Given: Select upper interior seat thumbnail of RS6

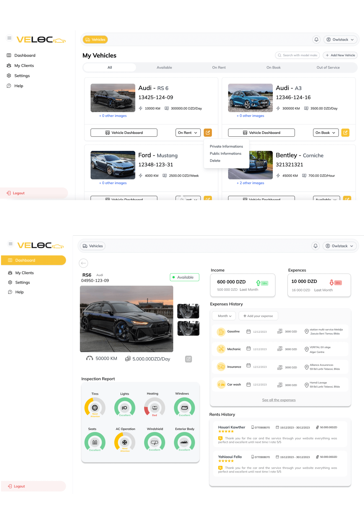Looking at the screenshot, I should click(188, 311).
